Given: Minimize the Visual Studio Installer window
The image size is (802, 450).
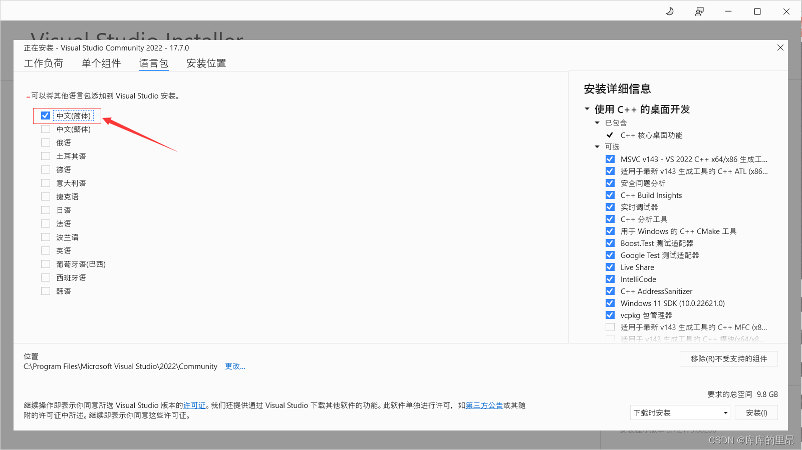Looking at the screenshot, I should [728, 11].
